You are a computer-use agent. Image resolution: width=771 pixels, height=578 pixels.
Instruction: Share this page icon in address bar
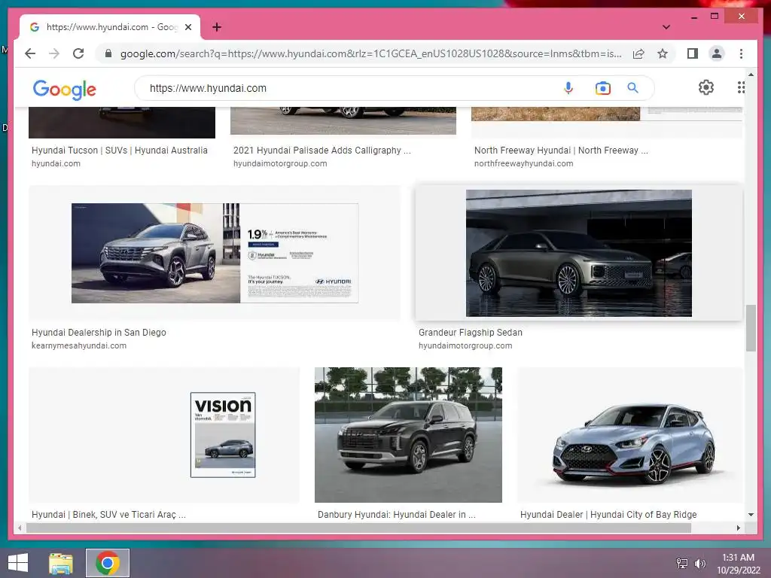638,53
